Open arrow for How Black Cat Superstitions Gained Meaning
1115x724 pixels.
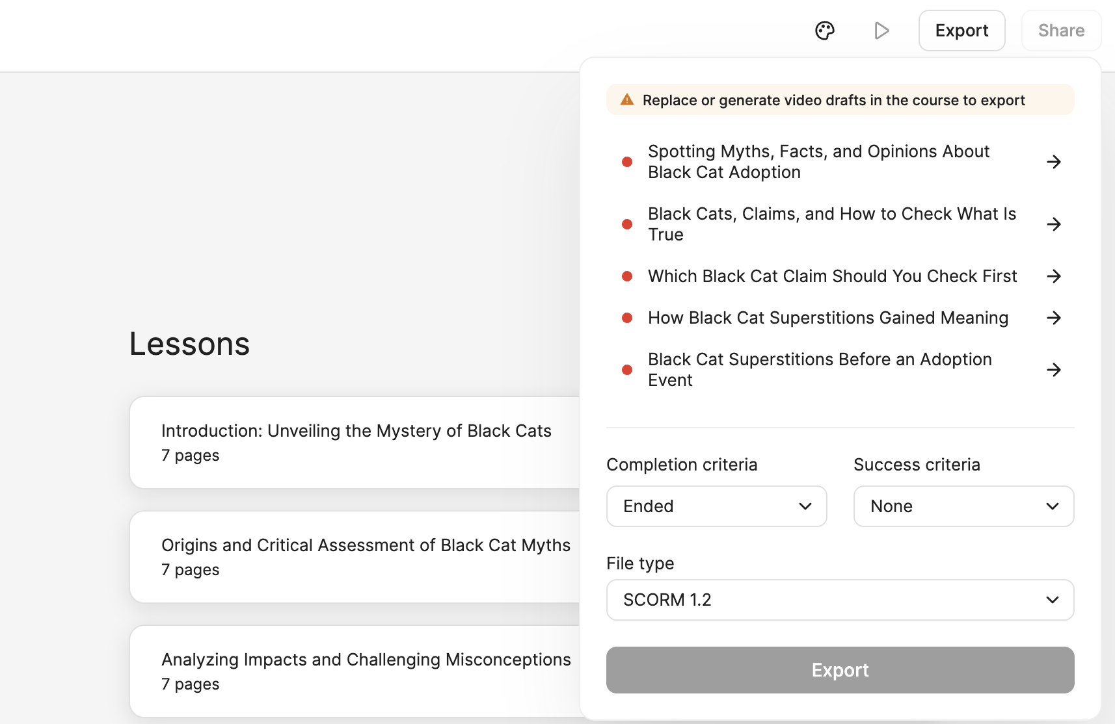click(x=1054, y=318)
